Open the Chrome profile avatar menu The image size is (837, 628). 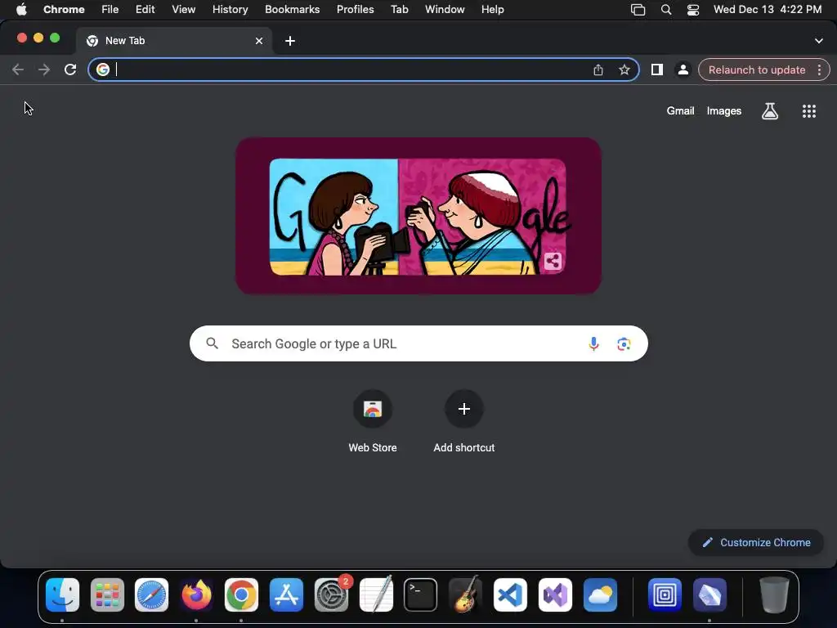point(683,70)
